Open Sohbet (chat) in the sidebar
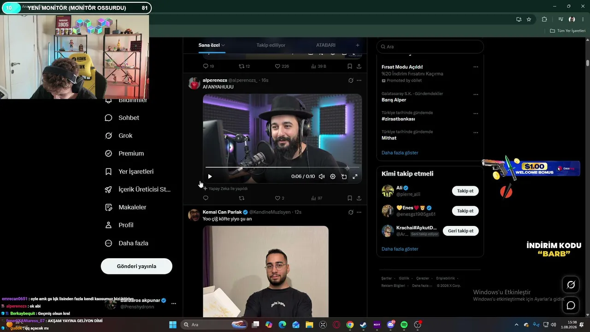 click(x=122, y=118)
